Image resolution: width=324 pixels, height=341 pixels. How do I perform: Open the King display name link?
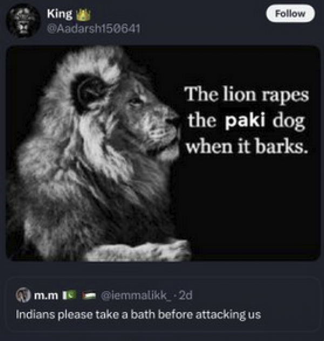tap(59, 15)
